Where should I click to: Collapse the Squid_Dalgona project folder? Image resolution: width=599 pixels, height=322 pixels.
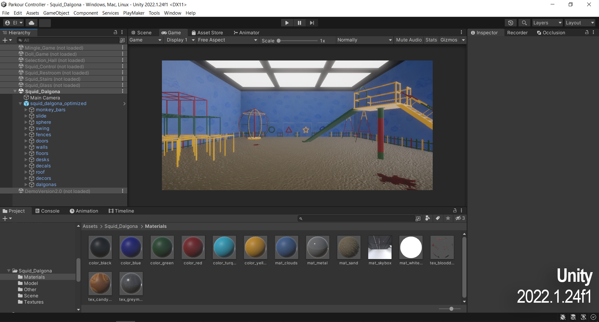coord(8,271)
